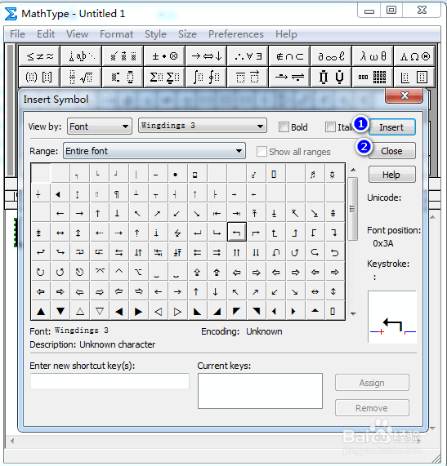Toggle Show all ranges checkbox

pyautogui.click(x=261, y=152)
